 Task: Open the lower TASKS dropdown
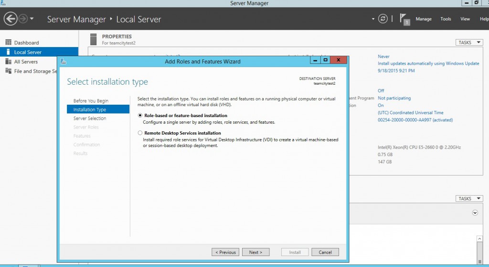pyautogui.click(x=469, y=198)
